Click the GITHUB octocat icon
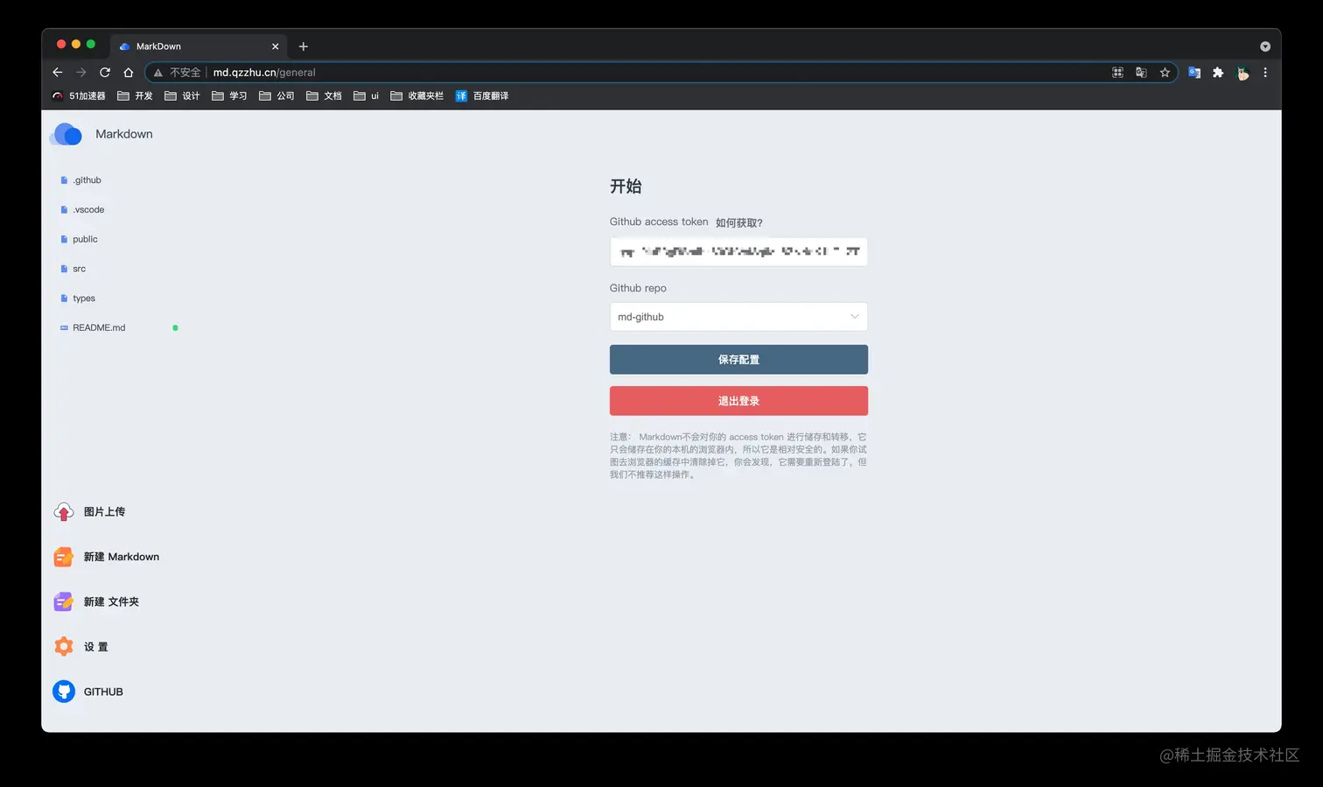This screenshot has width=1323, height=787. [x=64, y=692]
